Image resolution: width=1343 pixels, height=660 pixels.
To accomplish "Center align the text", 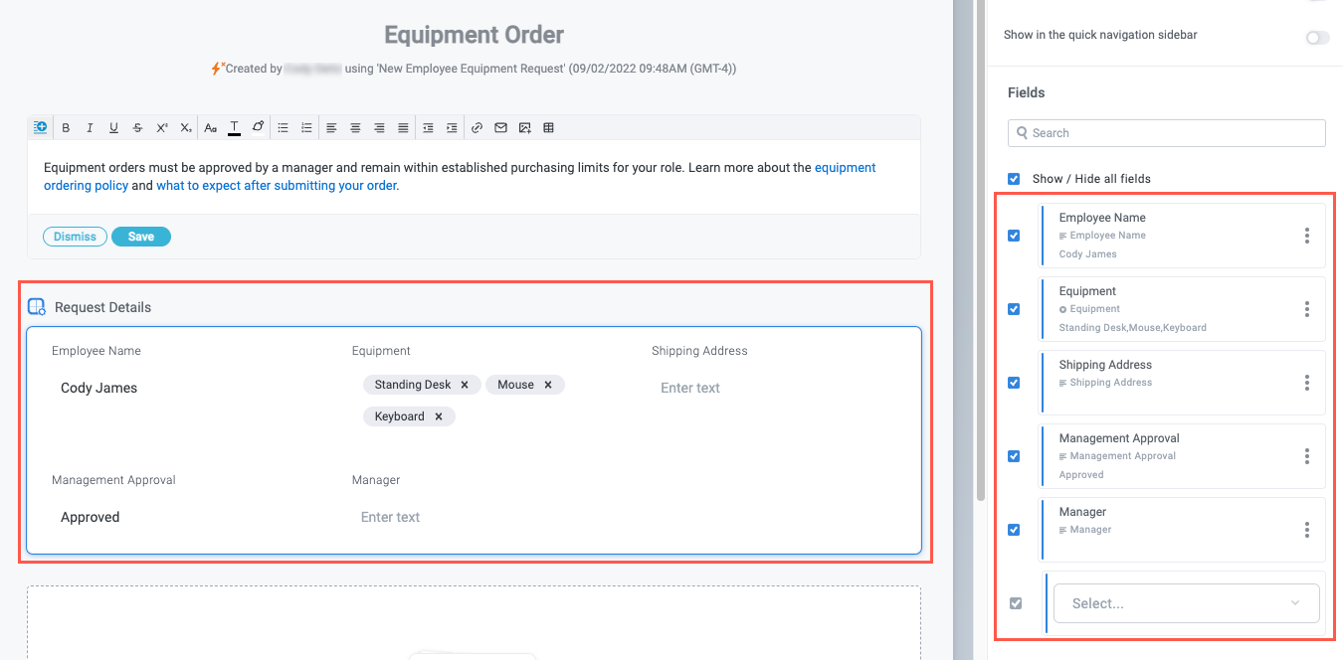I will pos(355,128).
